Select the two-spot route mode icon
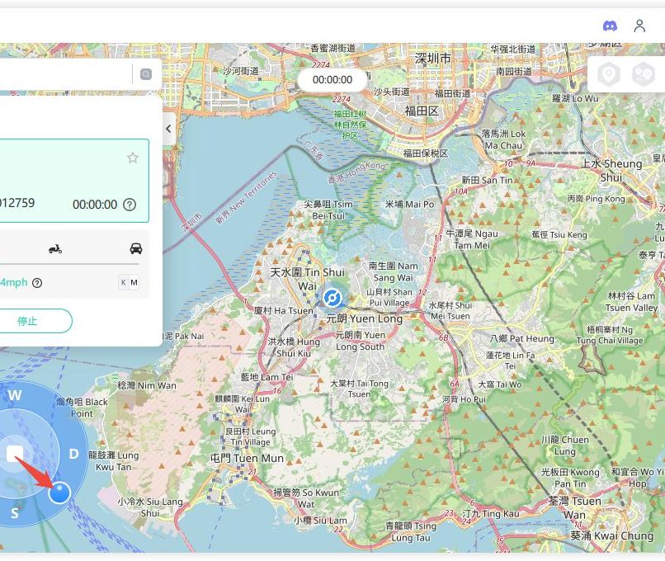 tap(643, 75)
